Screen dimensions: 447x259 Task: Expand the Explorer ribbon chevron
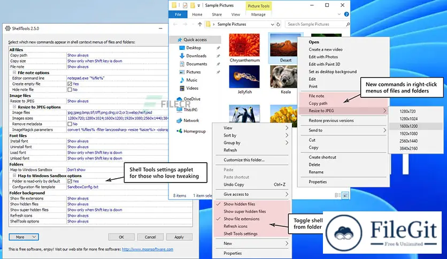(x=339, y=14)
